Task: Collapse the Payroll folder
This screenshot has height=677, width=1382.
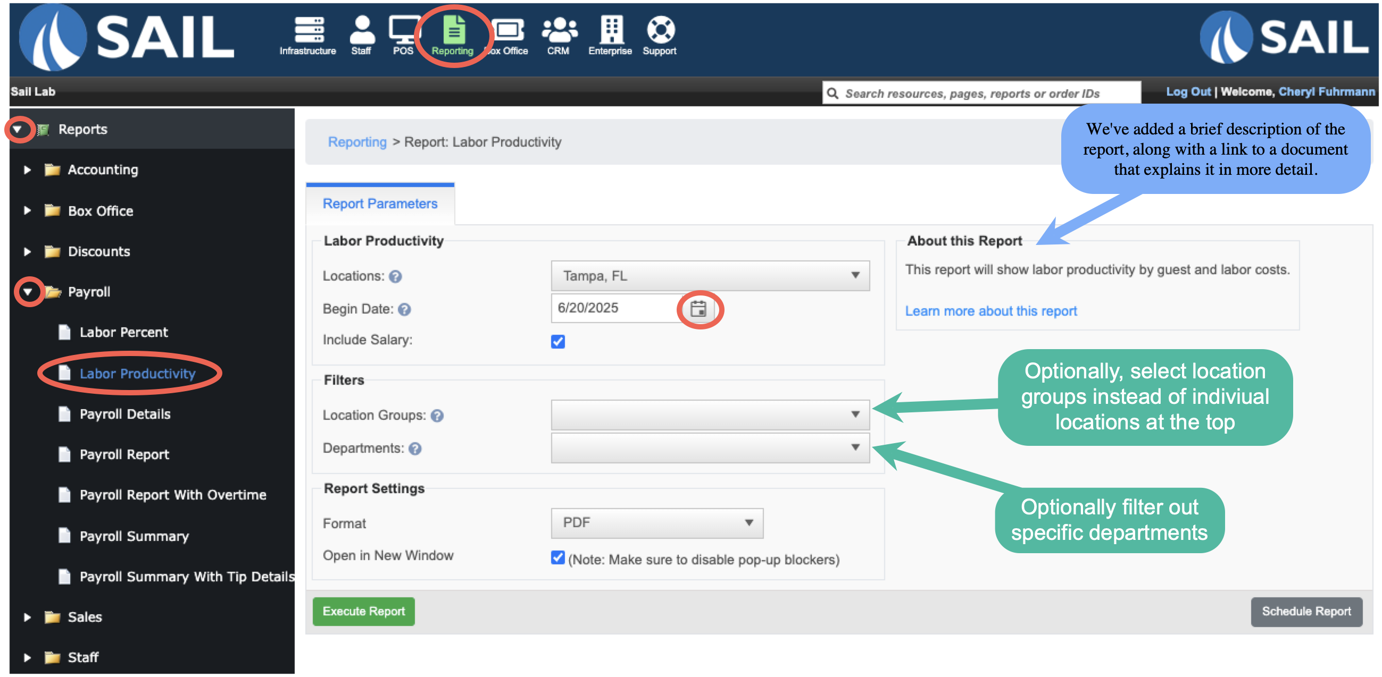Action: pos(28,292)
